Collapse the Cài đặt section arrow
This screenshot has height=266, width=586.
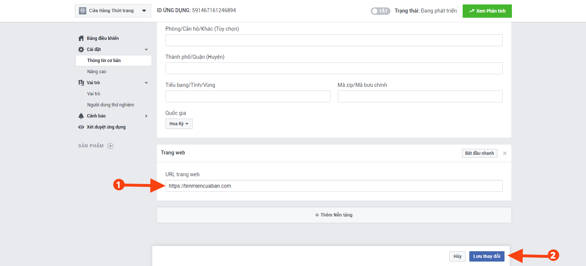tap(146, 50)
